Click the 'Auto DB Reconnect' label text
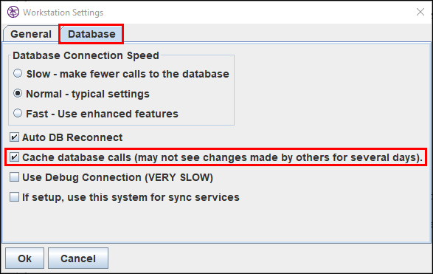The image size is (433, 274). point(72,137)
